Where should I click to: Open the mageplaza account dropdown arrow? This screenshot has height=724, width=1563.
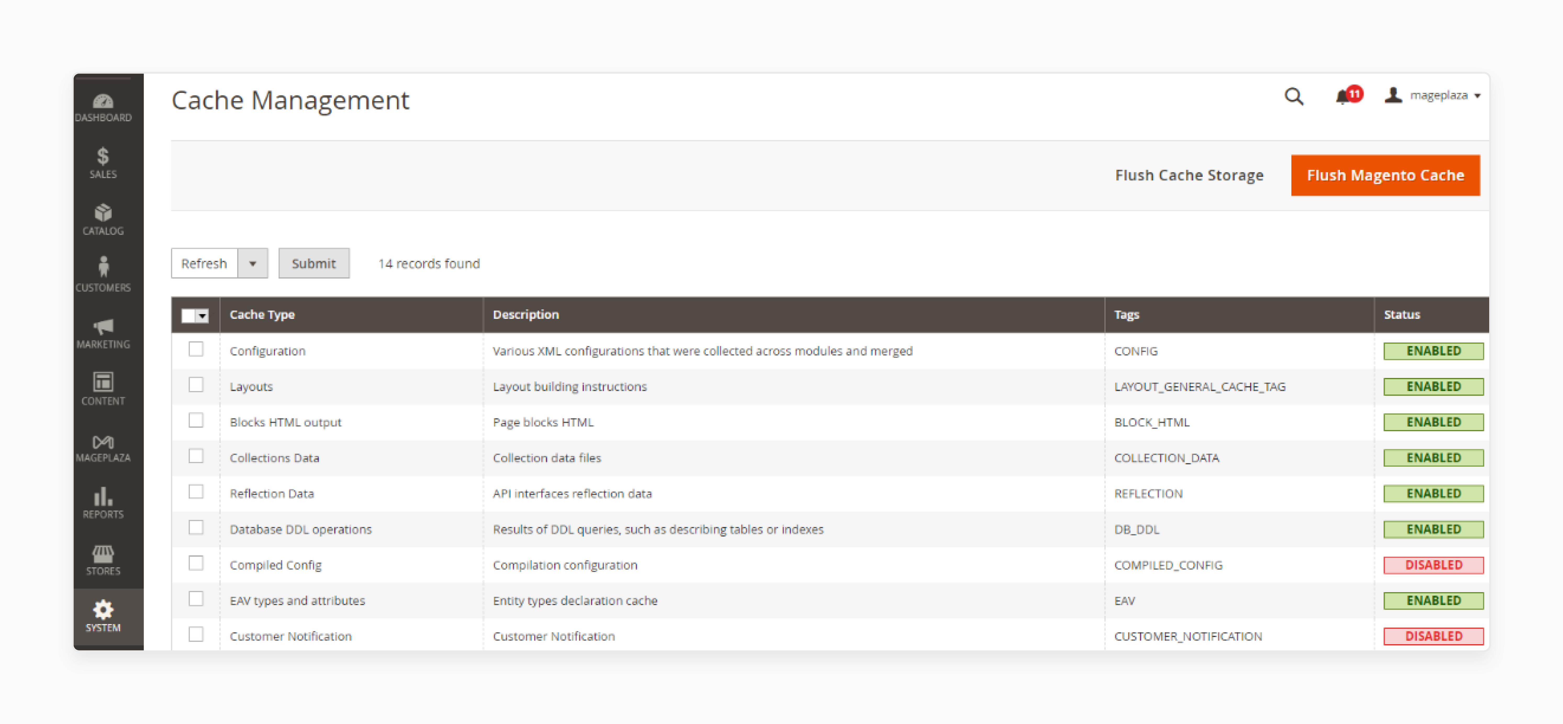pos(1477,96)
